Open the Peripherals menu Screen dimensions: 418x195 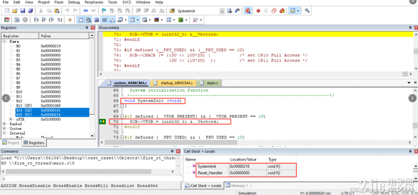(x=94, y=2)
